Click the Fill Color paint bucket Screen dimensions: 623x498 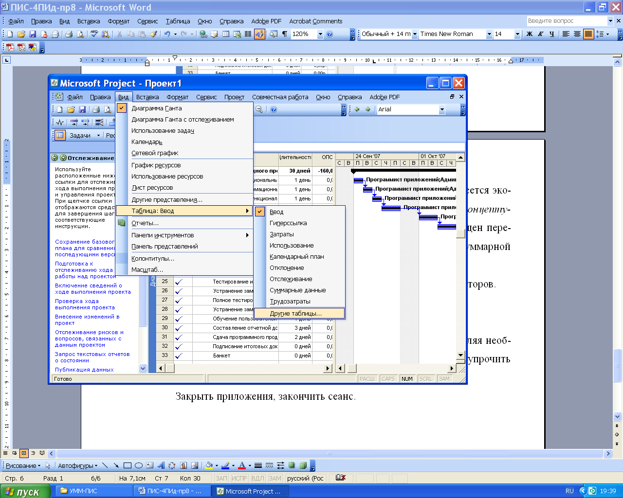coord(209,465)
